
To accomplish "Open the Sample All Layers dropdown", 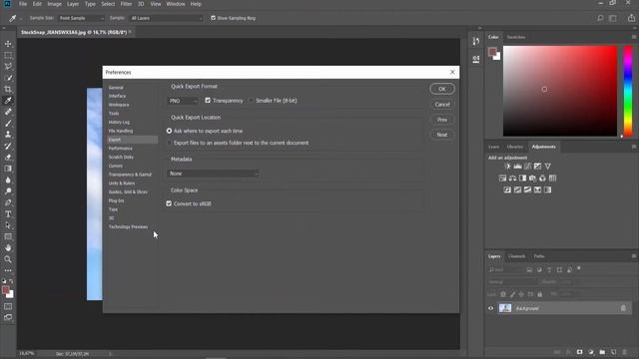I will pos(166,18).
